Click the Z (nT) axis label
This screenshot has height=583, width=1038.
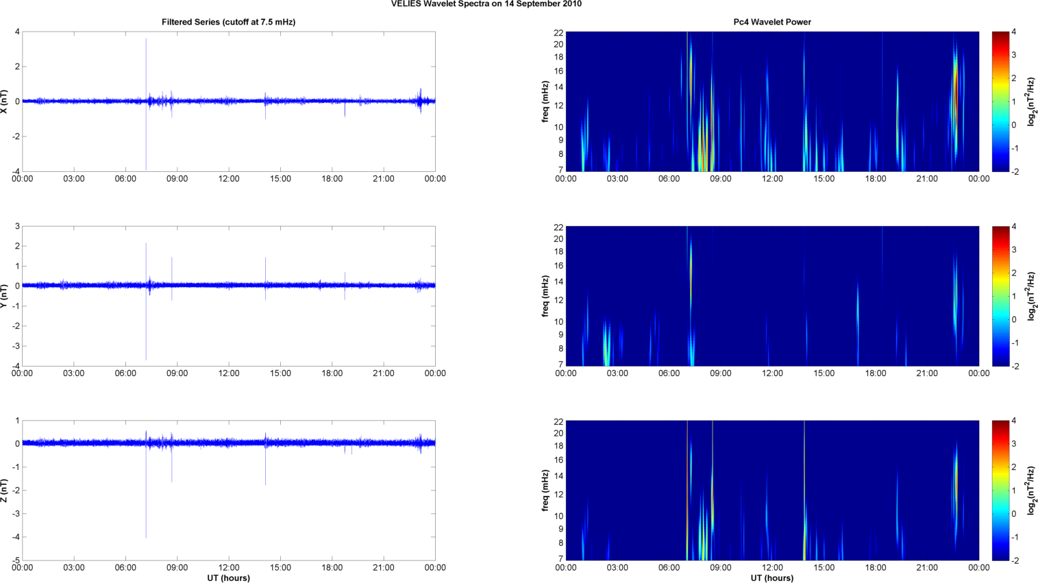click(x=5, y=491)
